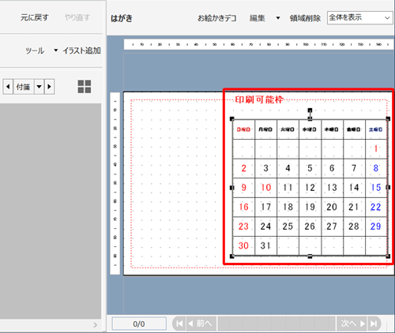This screenshot has width=395, height=333.
Task: Click left-middle resize handle of calendar
Action: click(x=231, y=188)
